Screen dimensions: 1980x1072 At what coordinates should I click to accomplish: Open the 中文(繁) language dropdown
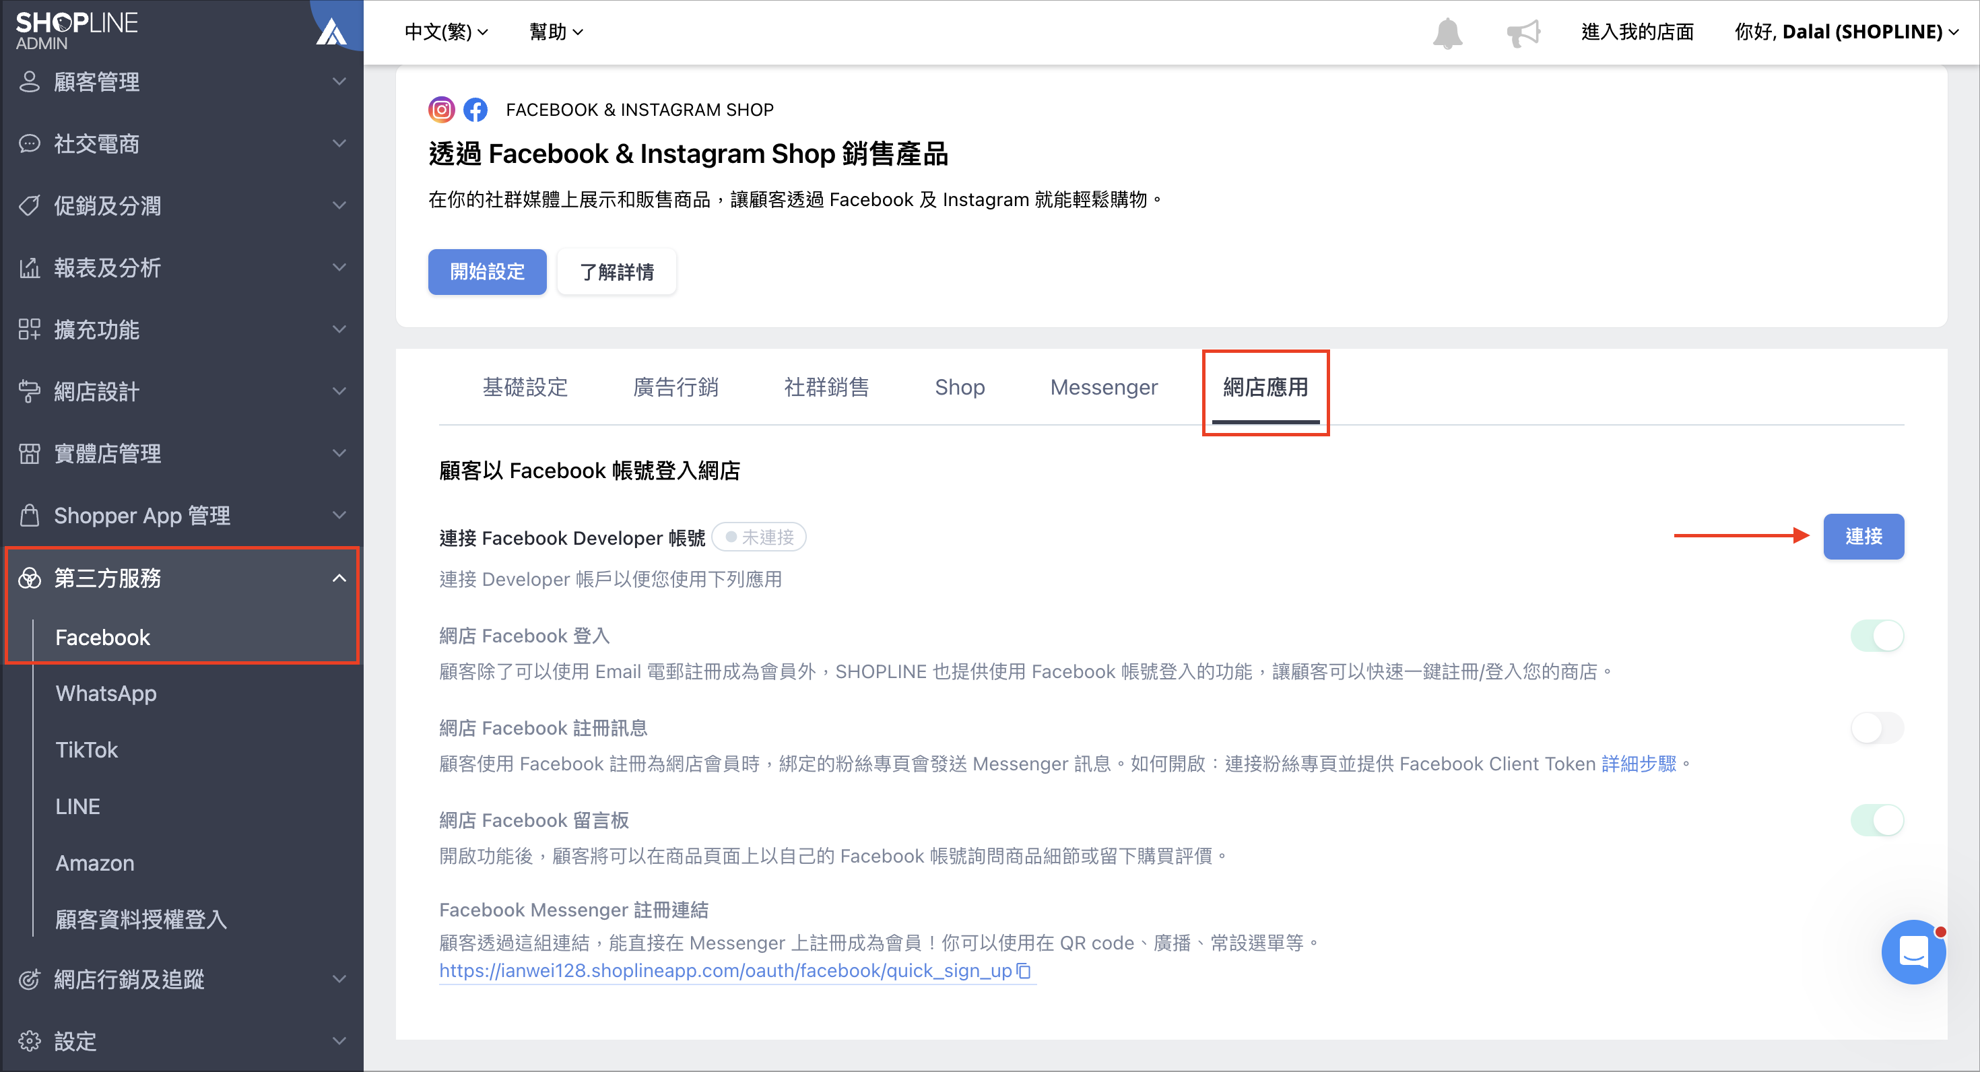point(446,32)
